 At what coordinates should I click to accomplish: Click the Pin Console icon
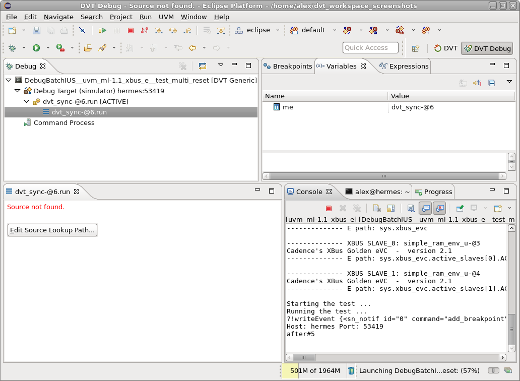pos(460,208)
